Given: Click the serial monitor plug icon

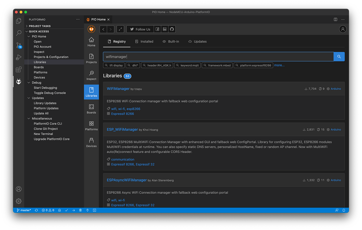Looking at the screenshot, I should point(87,210).
